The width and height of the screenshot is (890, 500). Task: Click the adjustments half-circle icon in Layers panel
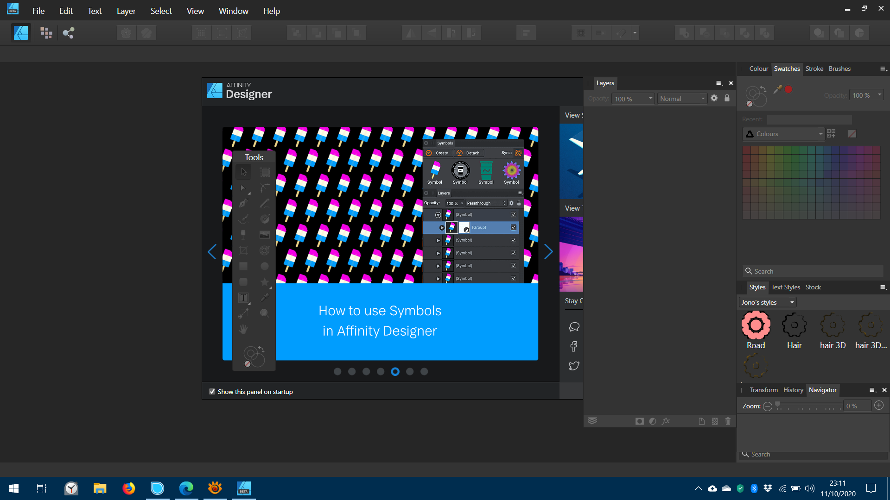click(653, 421)
